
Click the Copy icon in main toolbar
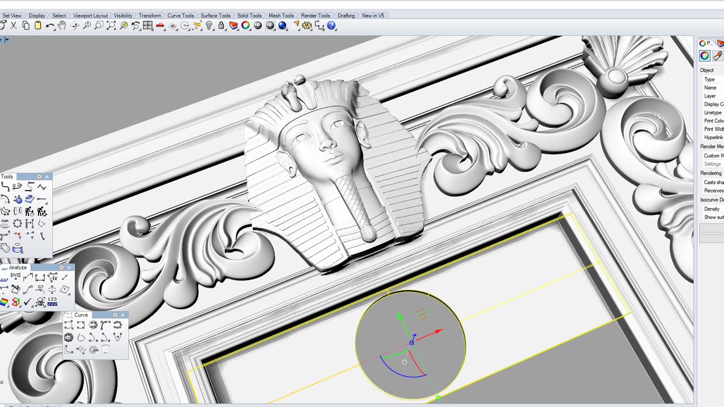click(26, 25)
